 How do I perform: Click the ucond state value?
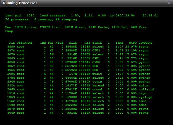tap(97, 89)
